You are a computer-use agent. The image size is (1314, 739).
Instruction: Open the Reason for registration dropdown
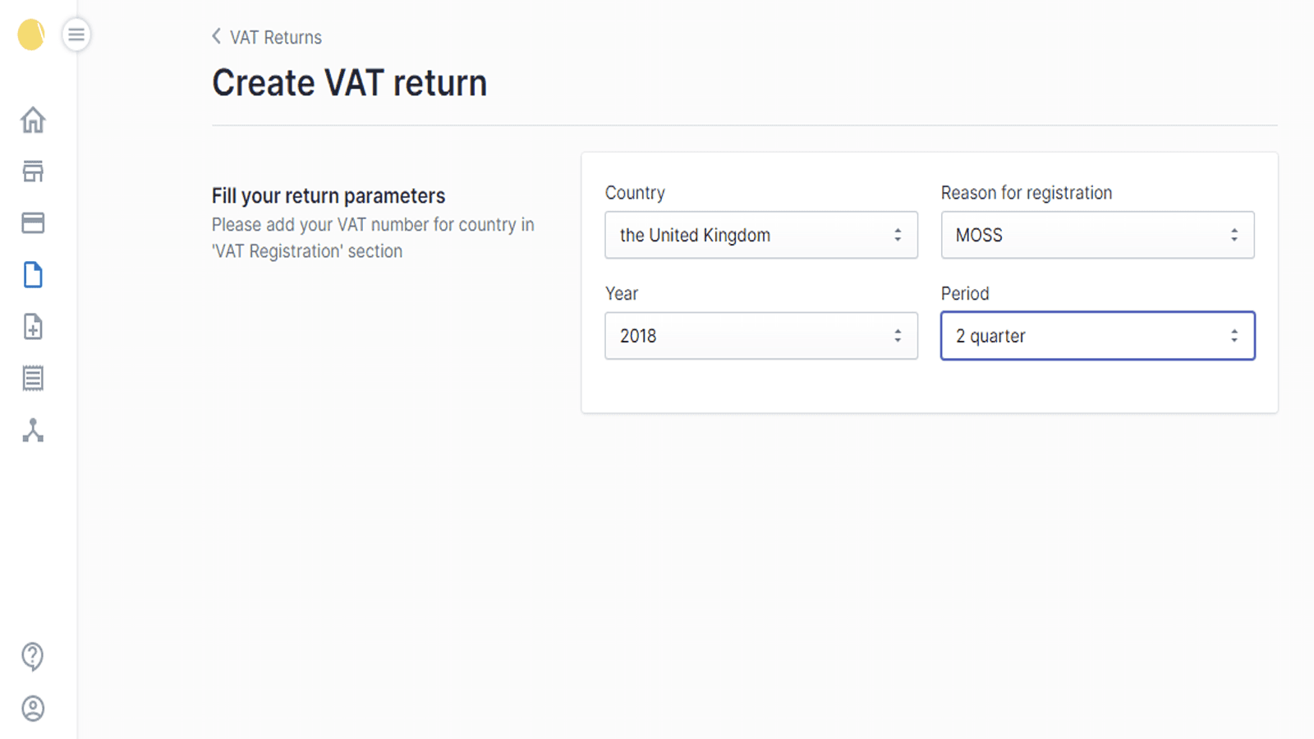(x=1097, y=235)
